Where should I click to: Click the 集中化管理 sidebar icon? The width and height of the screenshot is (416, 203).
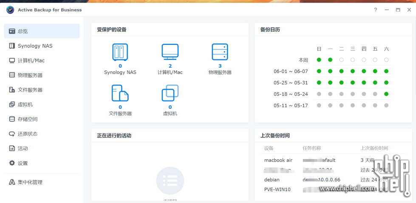(12, 182)
